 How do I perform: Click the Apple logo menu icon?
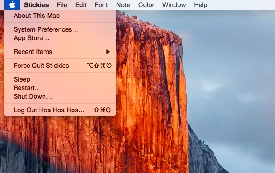pyautogui.click(x=12, y=5)
